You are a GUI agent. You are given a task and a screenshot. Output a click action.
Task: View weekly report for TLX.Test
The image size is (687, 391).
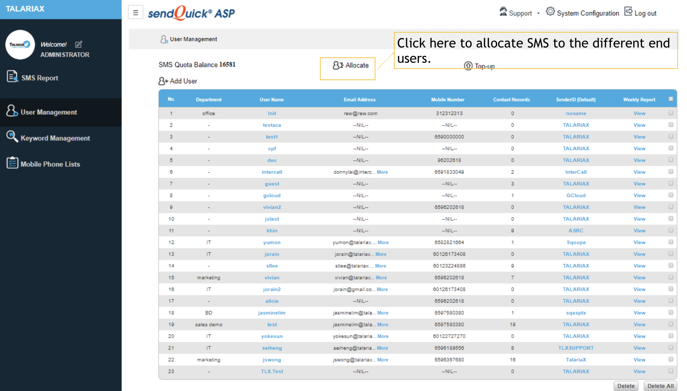pos(639,371)
